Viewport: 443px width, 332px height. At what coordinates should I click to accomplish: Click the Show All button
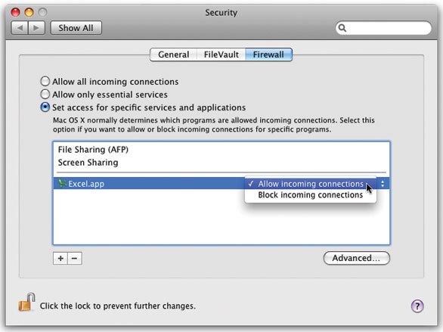[x=76, y=28]
